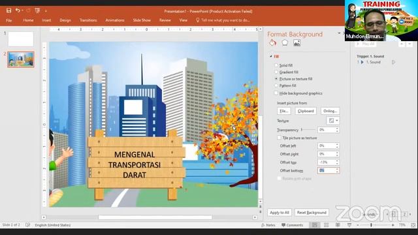The height and width of the screenshot is (235, 418).
Task: Open the Undo history dropdown arrow
Action: pos(22,10)
